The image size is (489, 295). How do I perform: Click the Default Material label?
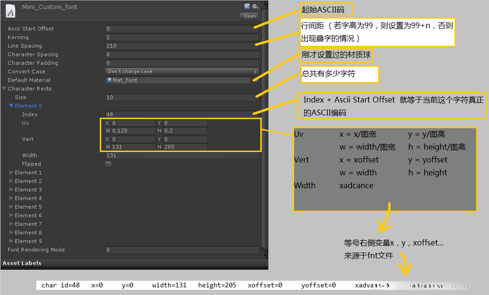pyautogui.click(x=29, y=80)
